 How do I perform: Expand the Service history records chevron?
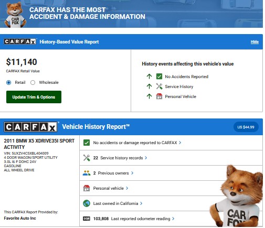146,158
